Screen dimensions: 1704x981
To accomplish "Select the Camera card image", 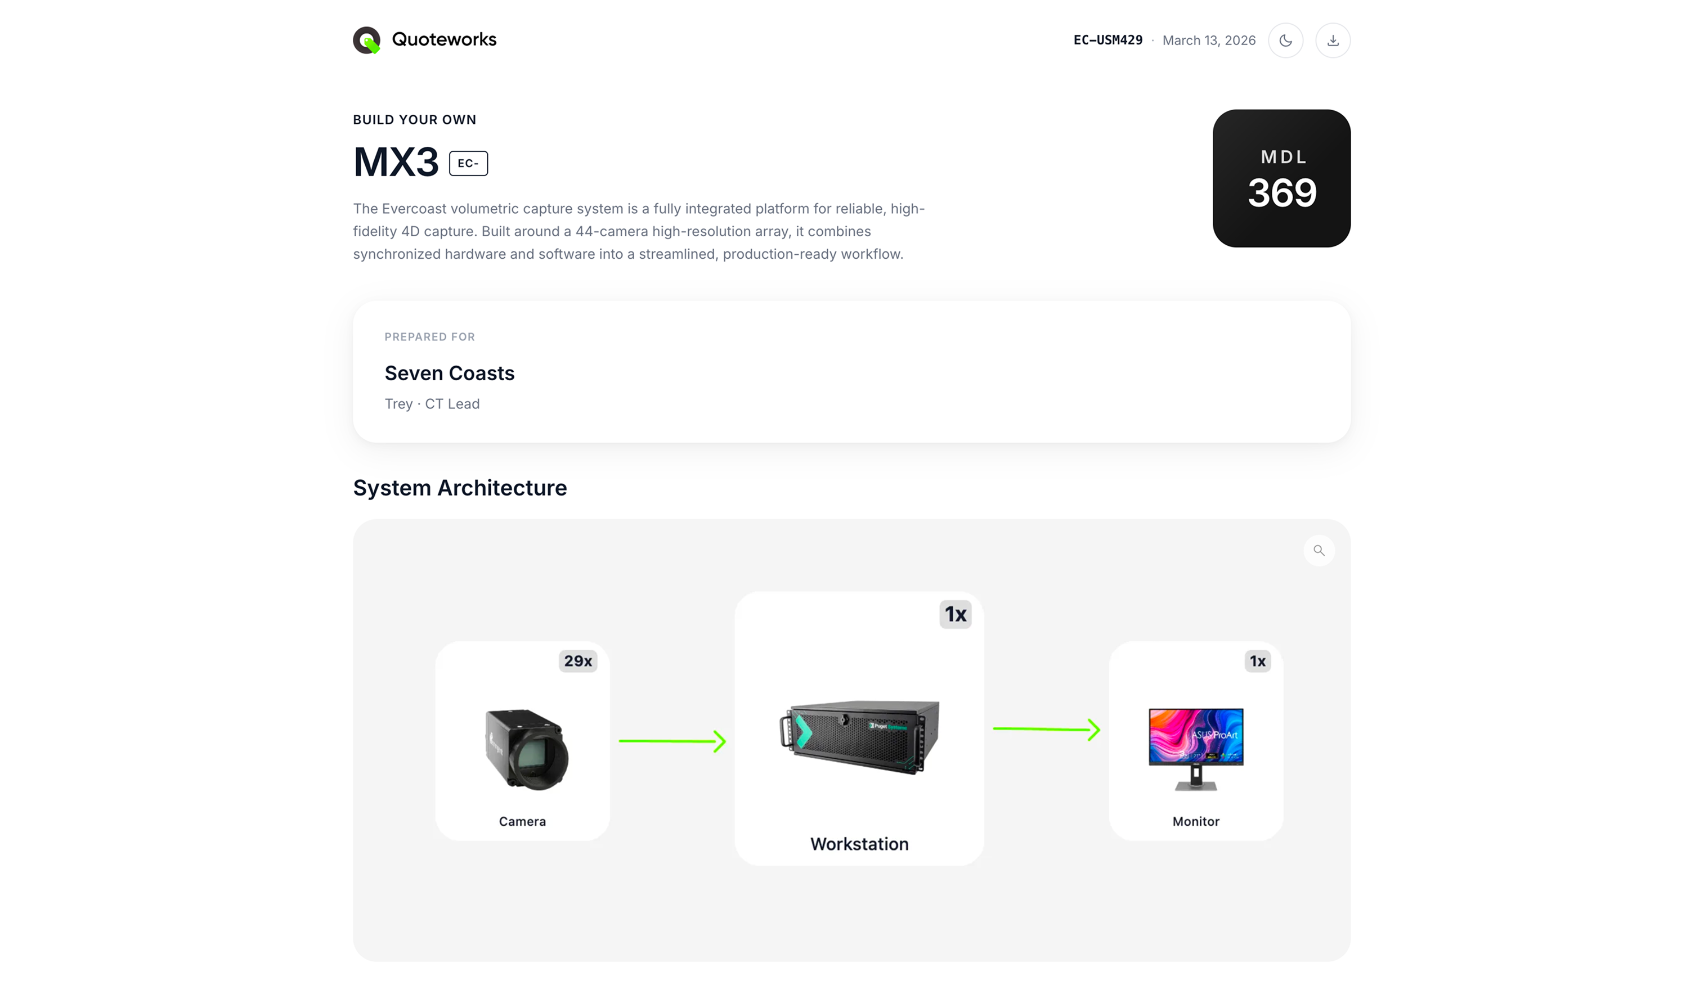I will (x=526, y=749).
